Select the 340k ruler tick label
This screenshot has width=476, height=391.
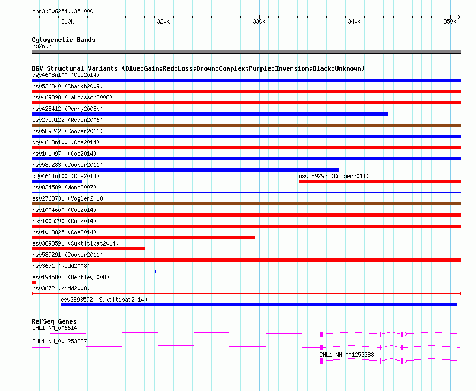(x=354, y=21)
